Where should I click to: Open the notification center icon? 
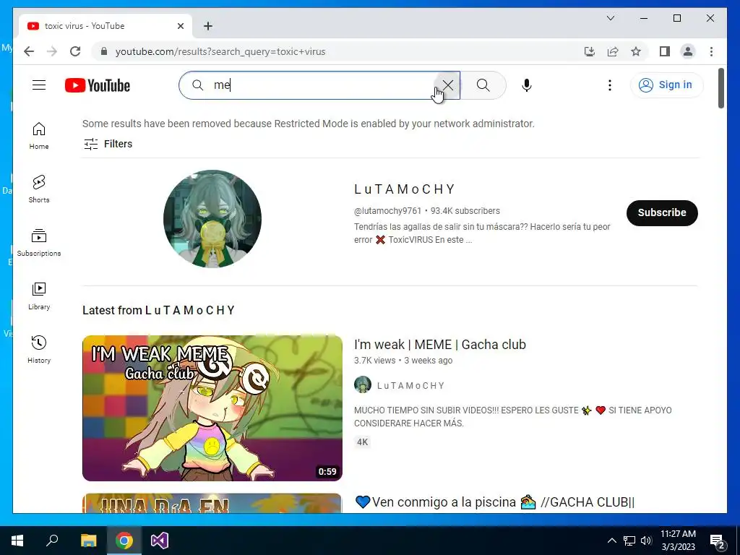click(718, 541)
